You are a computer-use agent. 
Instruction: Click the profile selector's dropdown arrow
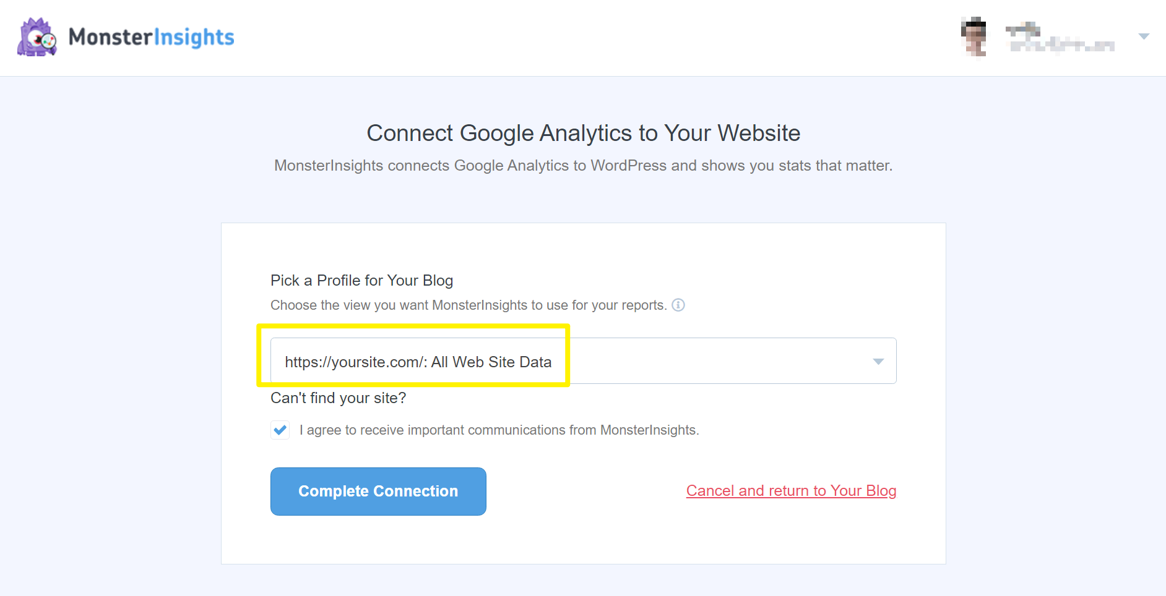pyautogui.click(x=878, y=361)
